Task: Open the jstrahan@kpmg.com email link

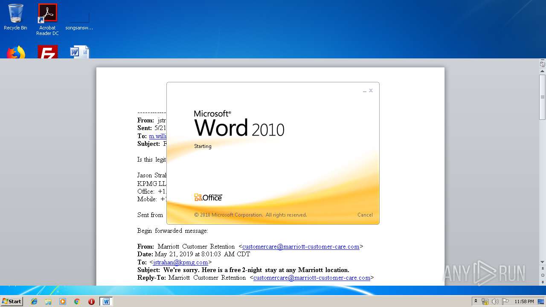Action: click(180, 262)
